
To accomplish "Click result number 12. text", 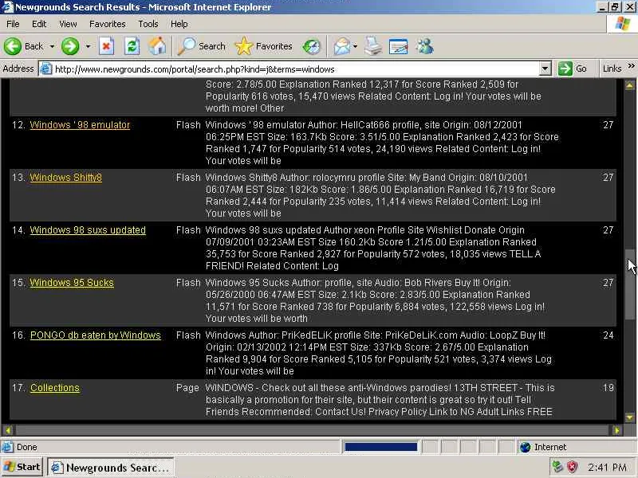I will pyautogui.click(x=18, y=125).
